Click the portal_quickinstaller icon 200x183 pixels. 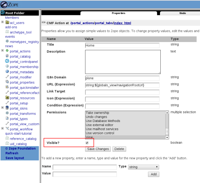point(7,87)
